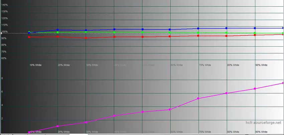Pick the magenta data point at 20% White
The width and height of the screenshot is (284, 135).
(x=58, y=126)
